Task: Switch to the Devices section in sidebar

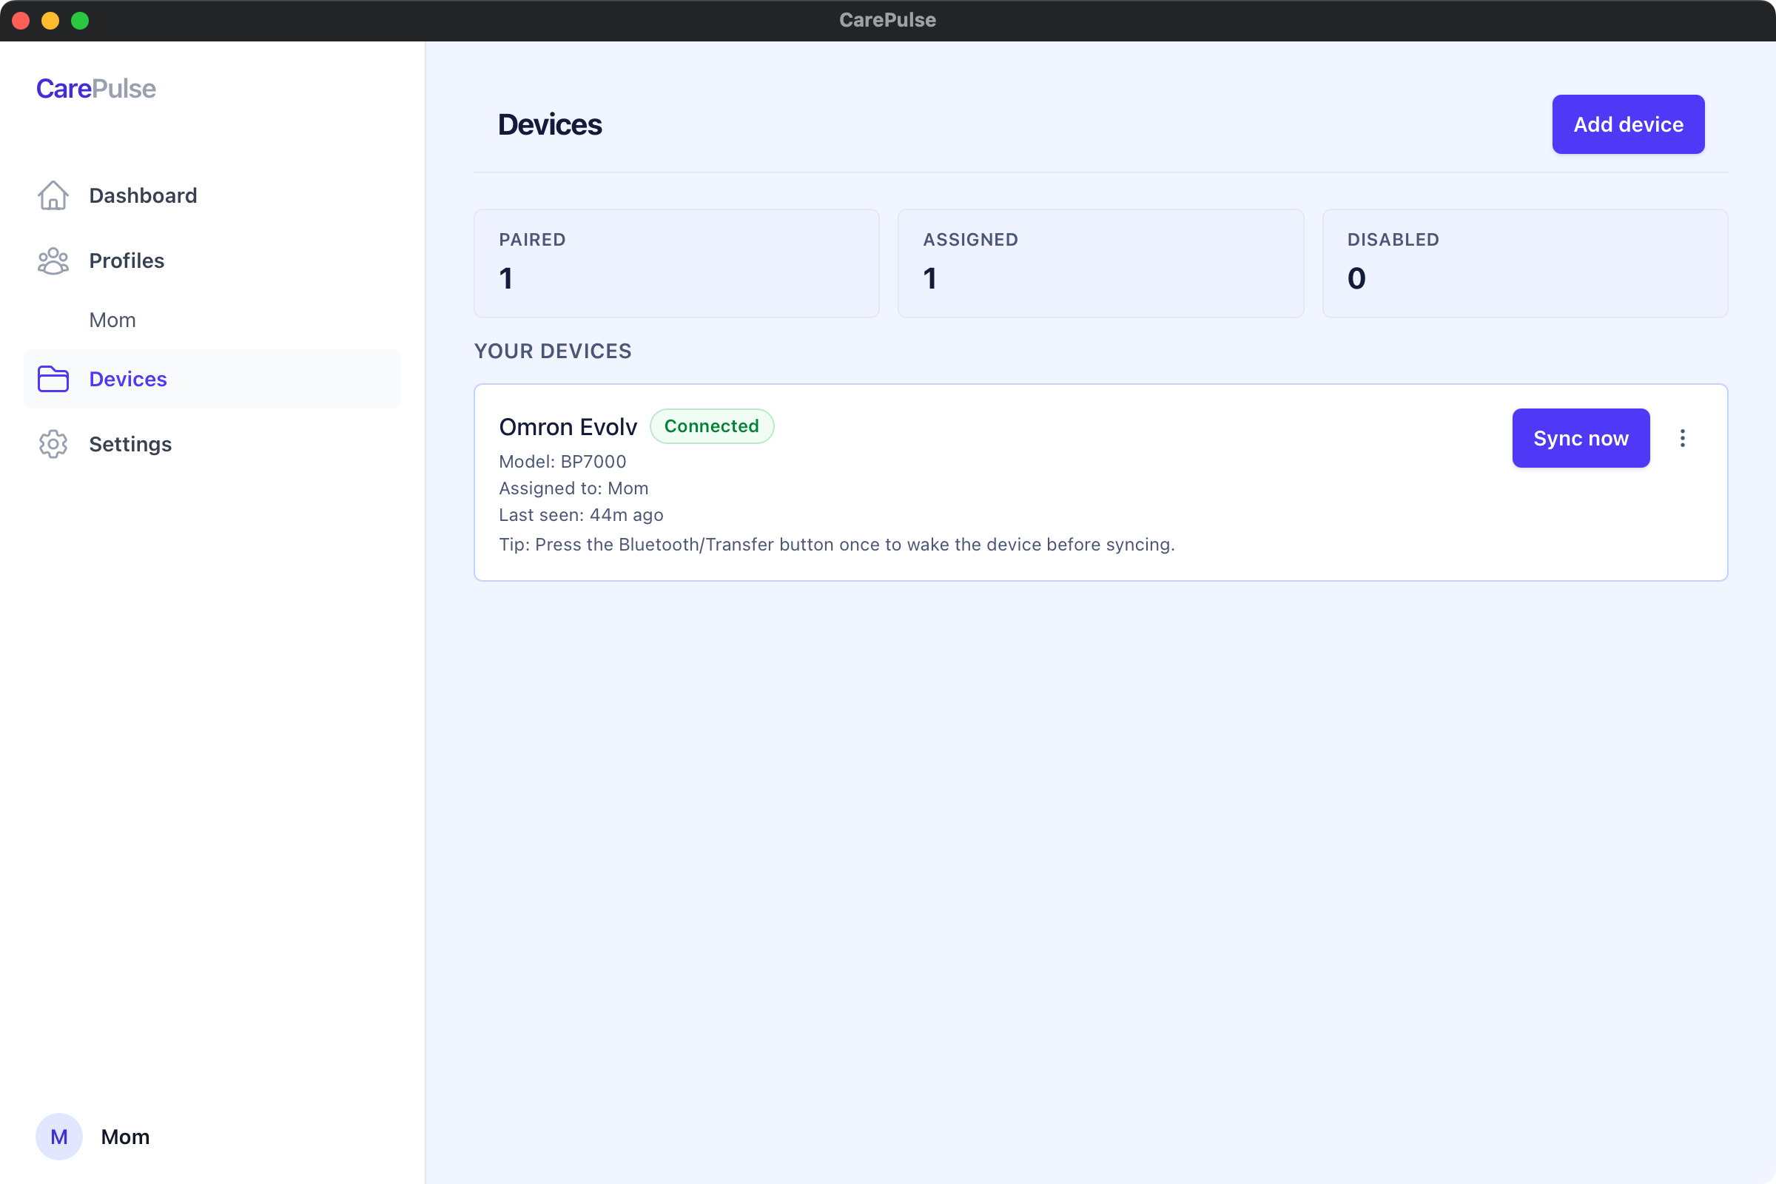Action: pyautogui.click(x=127, y=379)
